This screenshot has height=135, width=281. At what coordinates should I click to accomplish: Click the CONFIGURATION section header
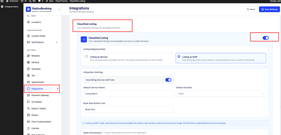tap(34, 30)
